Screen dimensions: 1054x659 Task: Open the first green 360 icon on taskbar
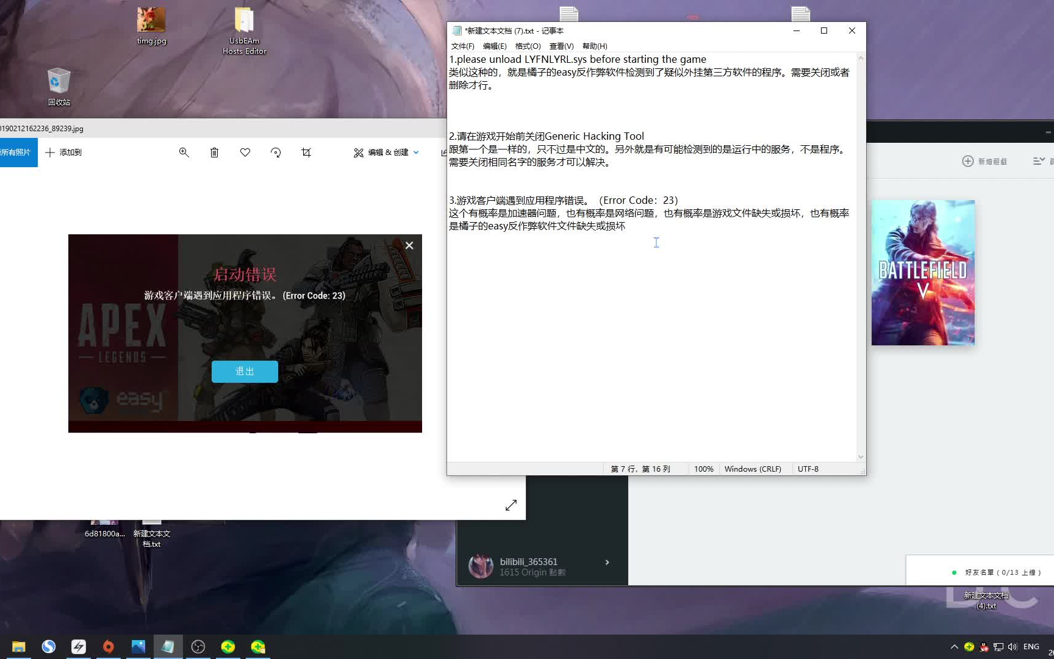(x=228, y=647)
